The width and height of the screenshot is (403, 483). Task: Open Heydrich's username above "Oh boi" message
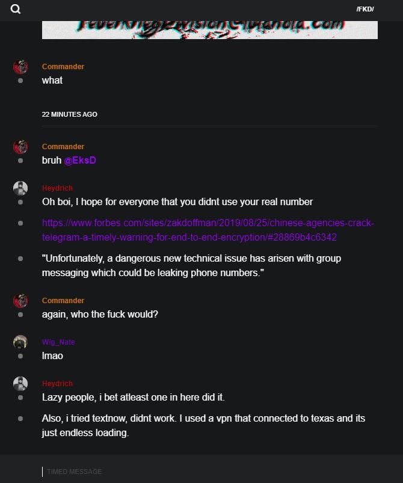pyautogui.click(x=57, y=188)
